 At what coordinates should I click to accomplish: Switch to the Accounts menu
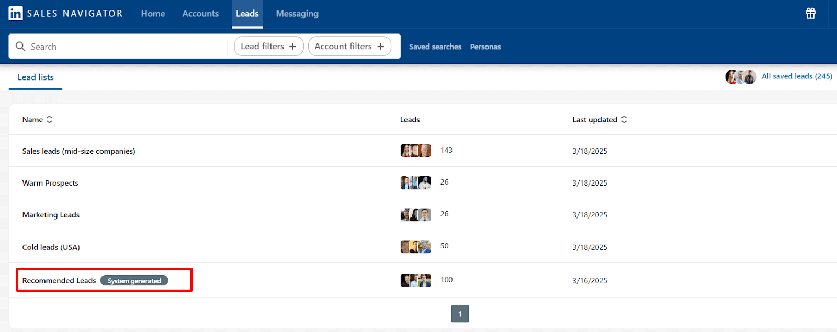click(x=200, y=14)
